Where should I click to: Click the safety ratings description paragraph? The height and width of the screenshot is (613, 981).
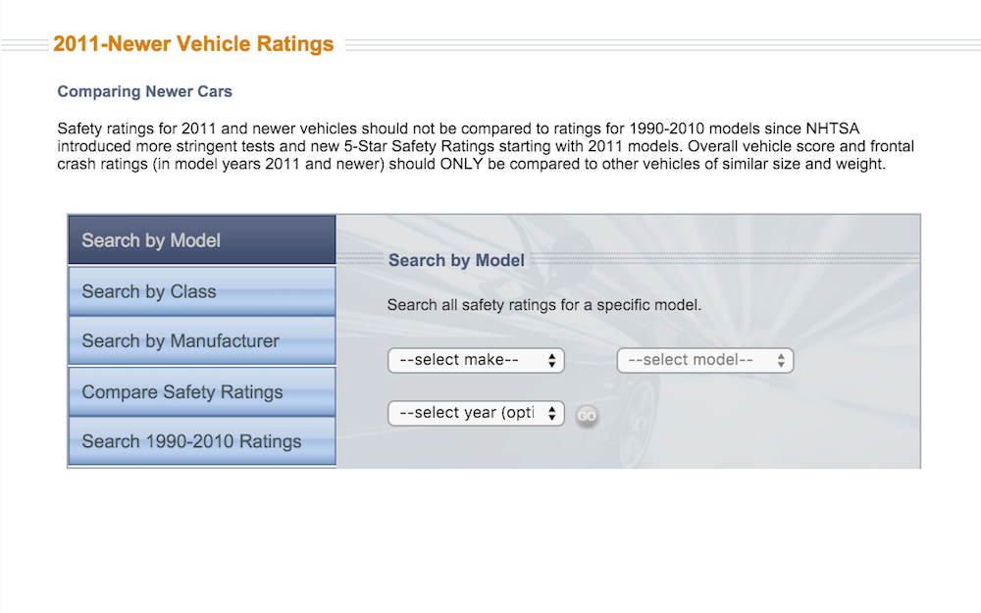[x=486, y=146]
